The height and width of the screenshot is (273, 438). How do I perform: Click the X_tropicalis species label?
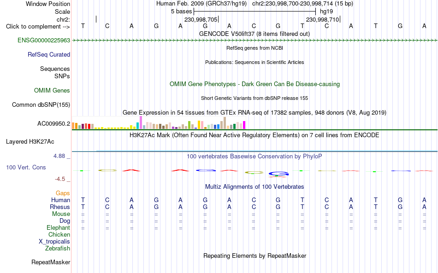pos(54,242)
